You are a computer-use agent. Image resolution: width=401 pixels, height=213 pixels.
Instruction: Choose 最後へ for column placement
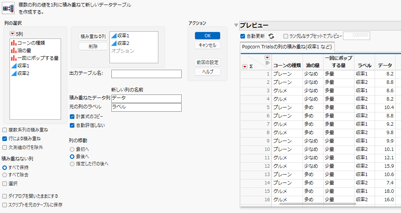click(72, 157)
